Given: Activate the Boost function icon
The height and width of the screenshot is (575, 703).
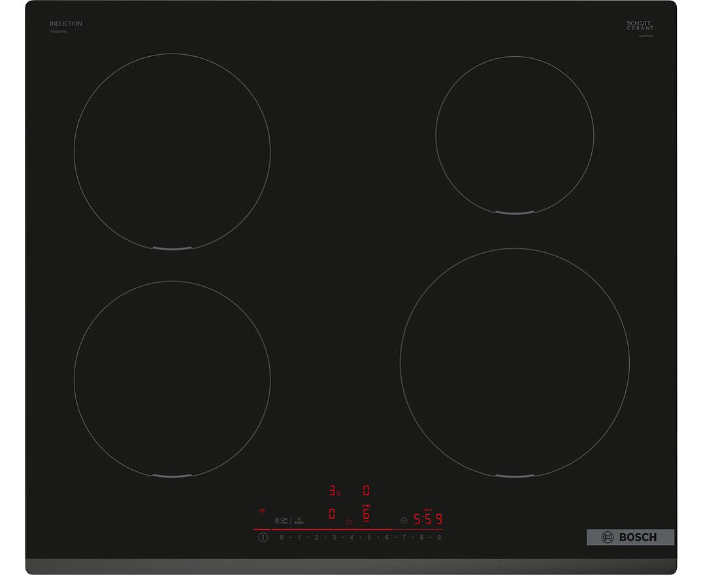Looking at the screenshot, I should coord(299,520).
